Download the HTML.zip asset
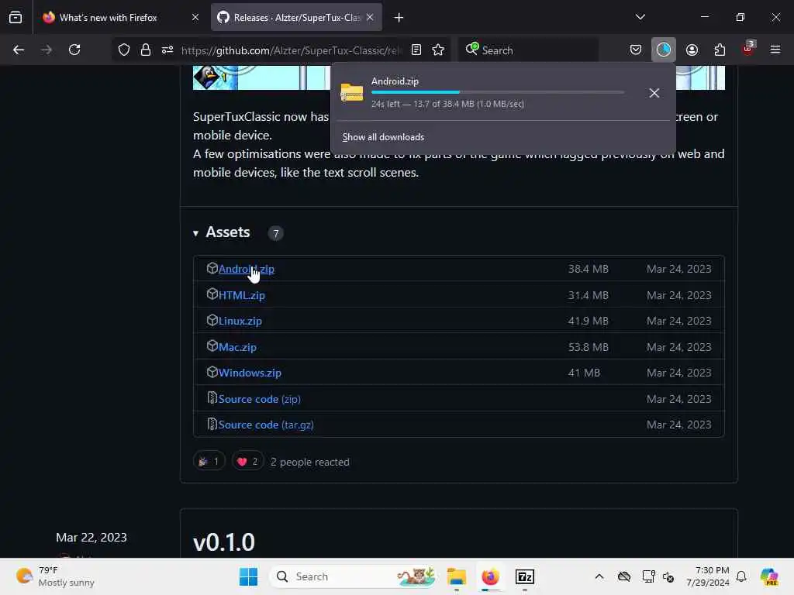Image resolution: width=794 pixels, height=595 pixels. (242, 295)
